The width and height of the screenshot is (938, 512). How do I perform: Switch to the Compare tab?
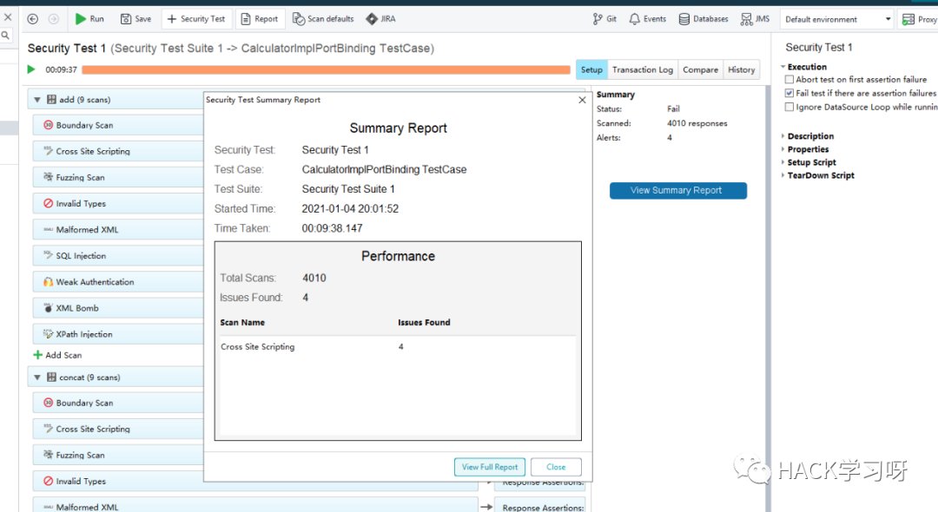click(700, 70)
